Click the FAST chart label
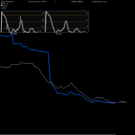Screen dimensions: 135x135 point(15,34)
